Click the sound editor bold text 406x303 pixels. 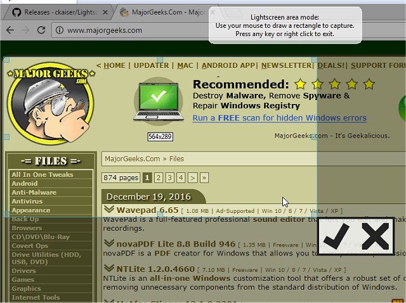click(x=278, y=220)
